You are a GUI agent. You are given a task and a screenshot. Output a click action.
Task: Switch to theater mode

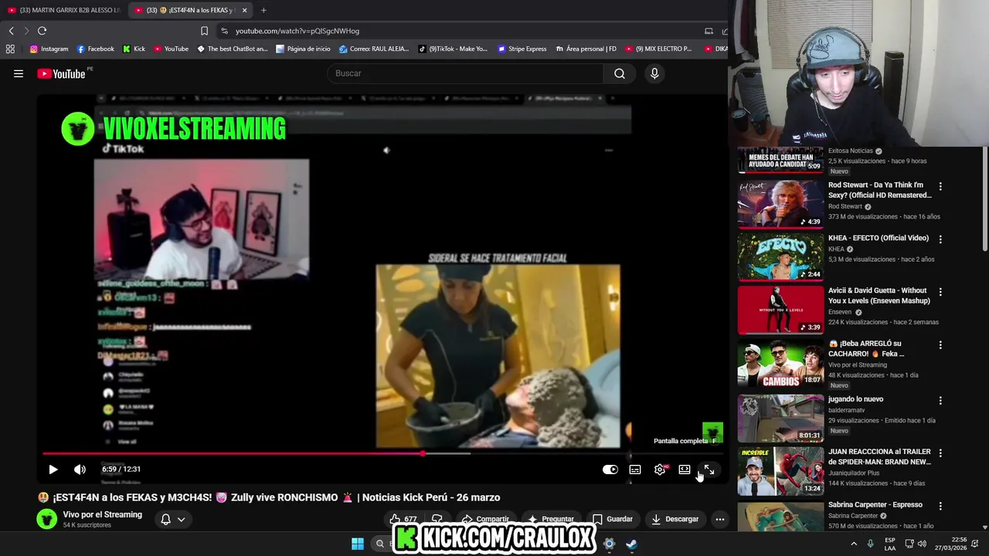pyautogui.click(x=685, y=470)
